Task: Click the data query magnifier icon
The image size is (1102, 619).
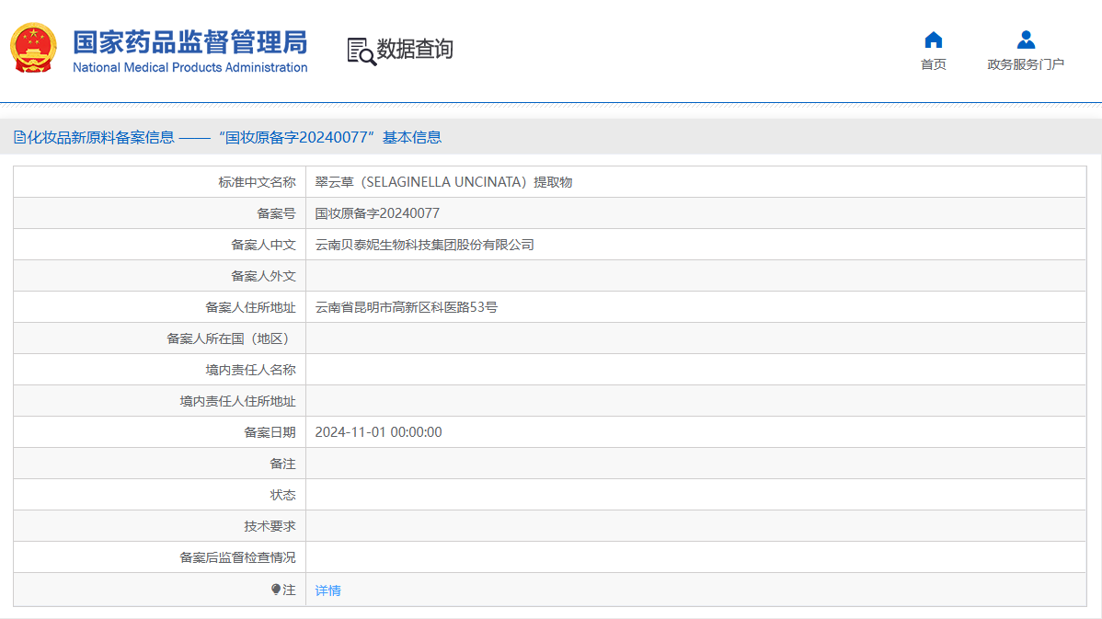Action: pyautogui.click(x=362, y=52)
